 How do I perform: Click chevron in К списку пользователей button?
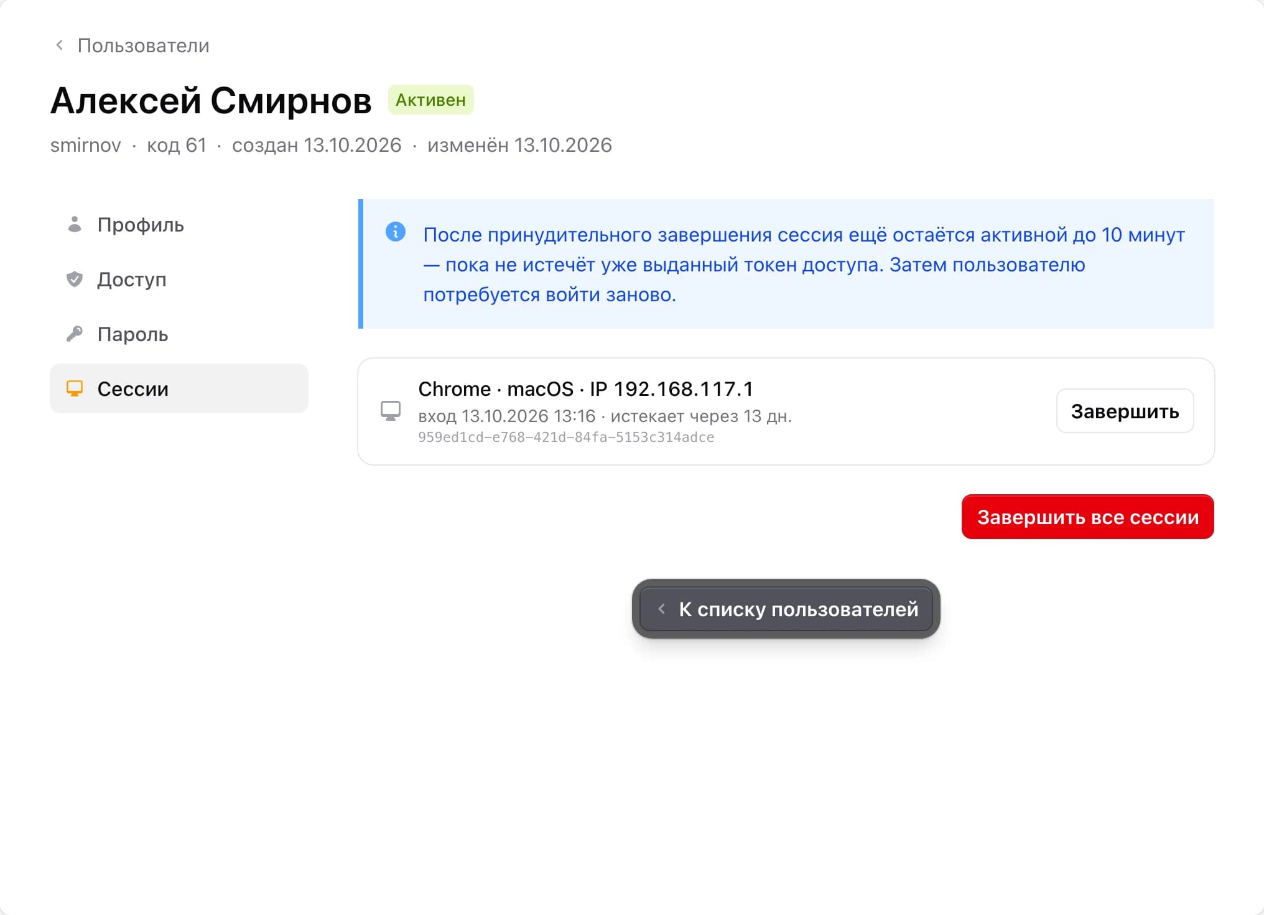(662, 609)
